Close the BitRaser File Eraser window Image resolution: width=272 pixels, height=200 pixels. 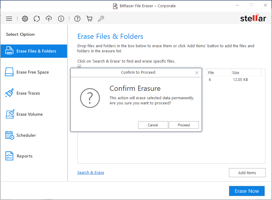265,5
